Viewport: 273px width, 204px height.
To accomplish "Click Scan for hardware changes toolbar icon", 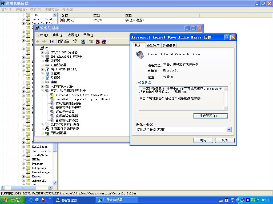I will pyautogui.click(x=83, y=42).
